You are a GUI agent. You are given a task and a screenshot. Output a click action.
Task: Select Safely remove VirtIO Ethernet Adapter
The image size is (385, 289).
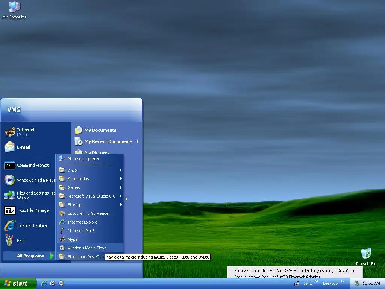(x=294, y=276)
